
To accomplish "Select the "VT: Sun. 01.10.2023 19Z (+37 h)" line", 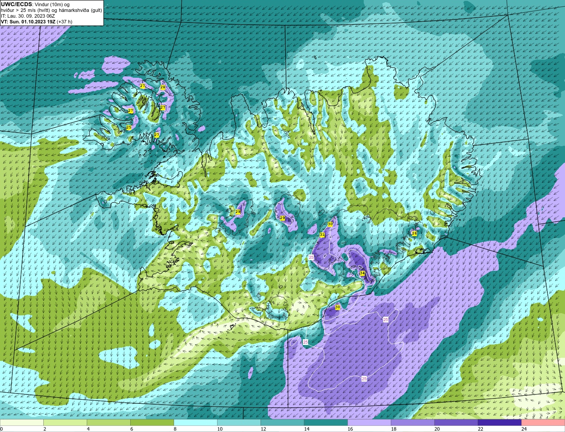I will [x=37, y=22].
